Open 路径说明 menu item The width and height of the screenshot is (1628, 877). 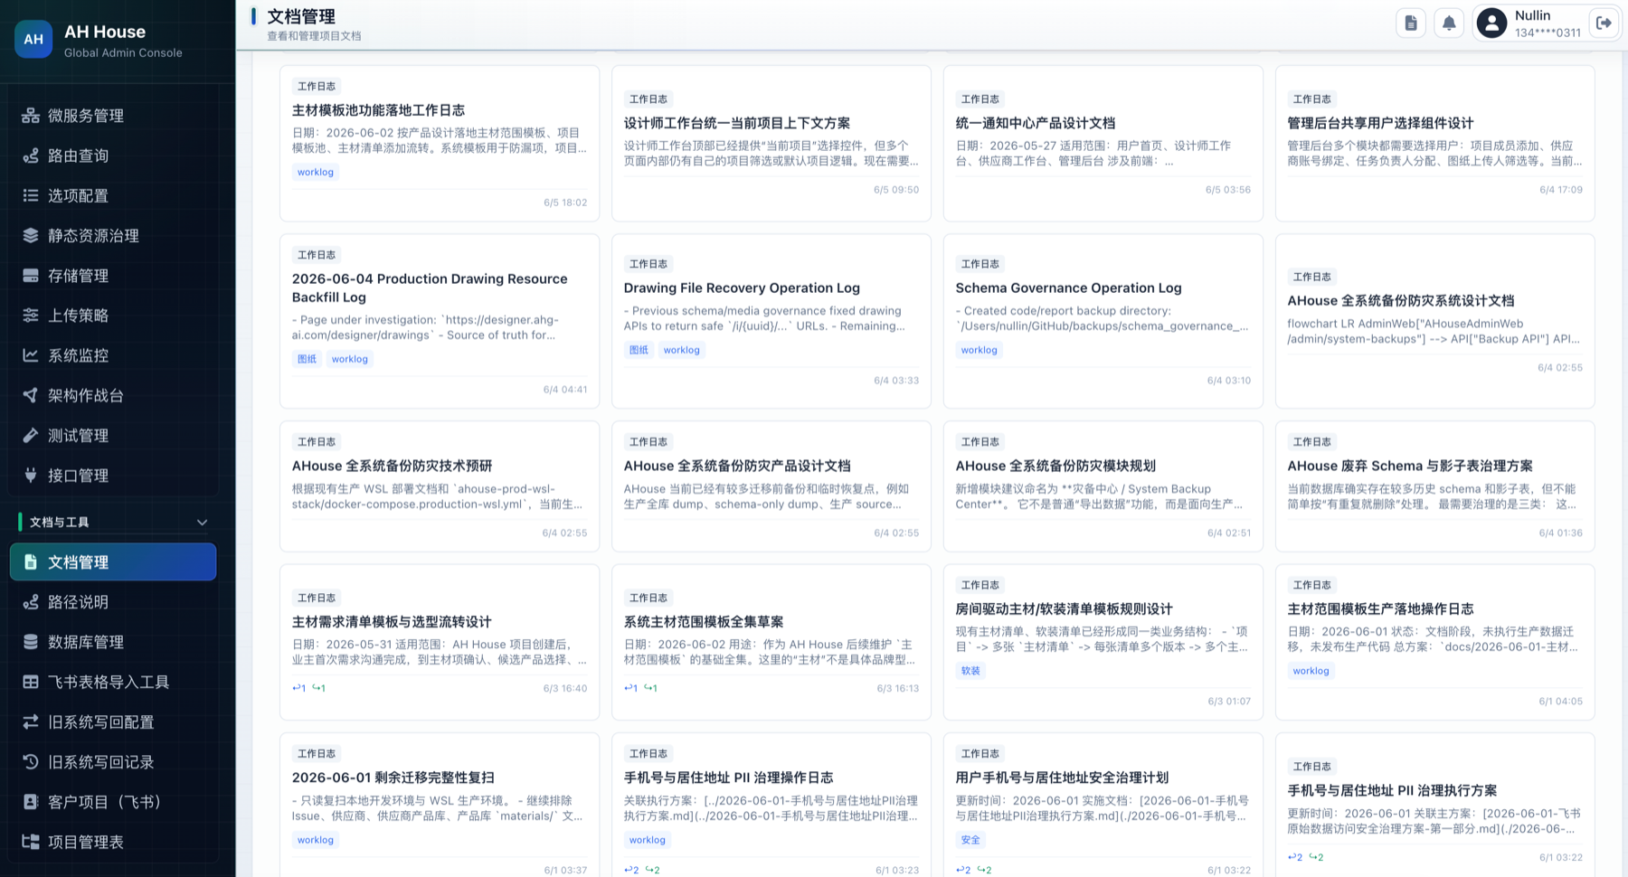click(x=113, y=601)
